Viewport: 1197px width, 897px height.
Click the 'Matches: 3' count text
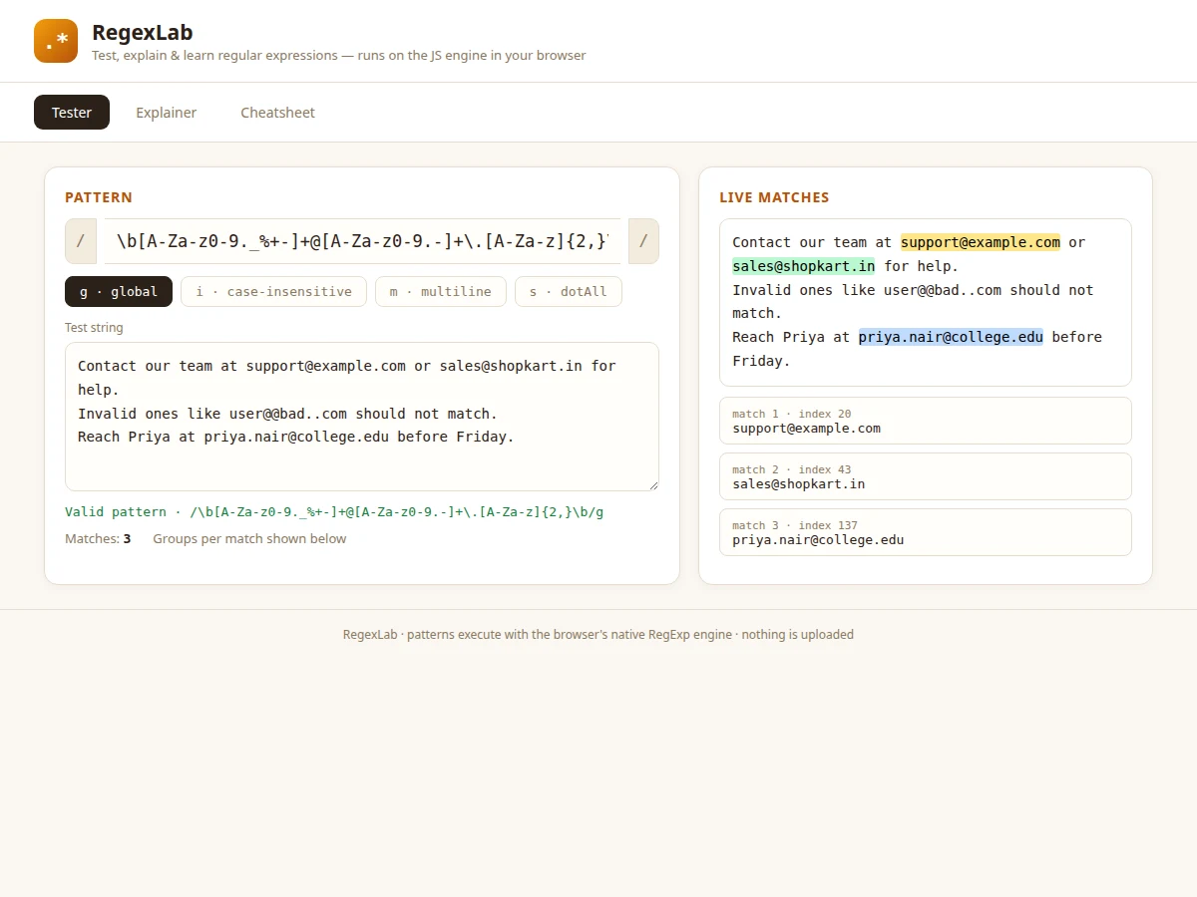pos(98,538)
